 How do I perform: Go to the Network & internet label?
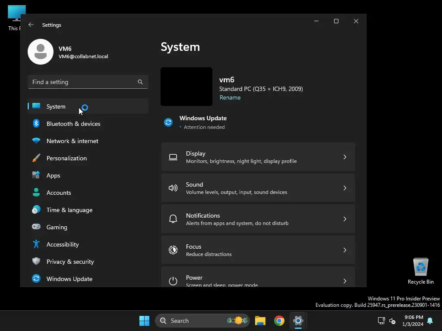point(73,141)
